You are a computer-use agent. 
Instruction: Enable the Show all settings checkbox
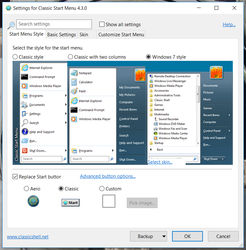coord(102,24)
